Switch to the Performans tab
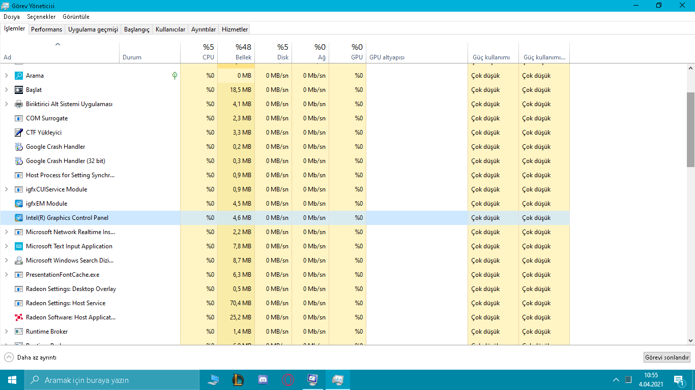 pos(46,29)
